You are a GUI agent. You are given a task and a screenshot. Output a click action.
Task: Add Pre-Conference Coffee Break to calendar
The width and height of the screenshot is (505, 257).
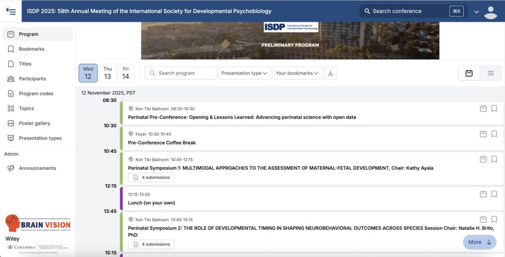pyautogui.click(x=483, y=134)
